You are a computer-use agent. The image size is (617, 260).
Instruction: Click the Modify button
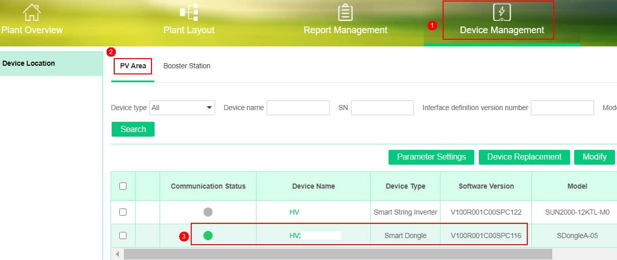595,157
